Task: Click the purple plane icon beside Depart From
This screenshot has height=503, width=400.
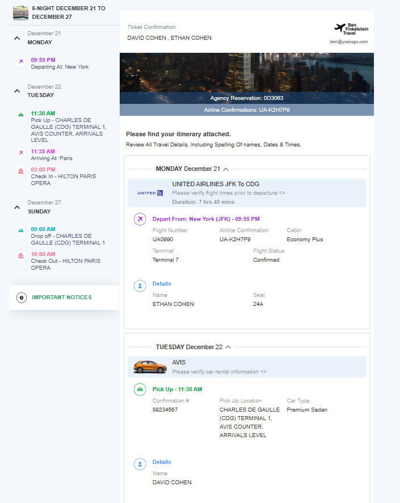Action: coord(140,219)
